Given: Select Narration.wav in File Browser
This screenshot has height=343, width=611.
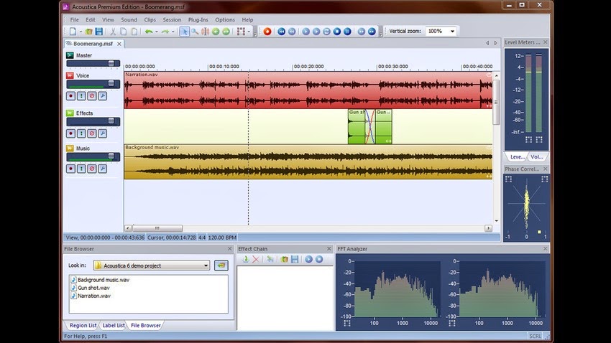Looking at the screenshot, I should [94, 296].
